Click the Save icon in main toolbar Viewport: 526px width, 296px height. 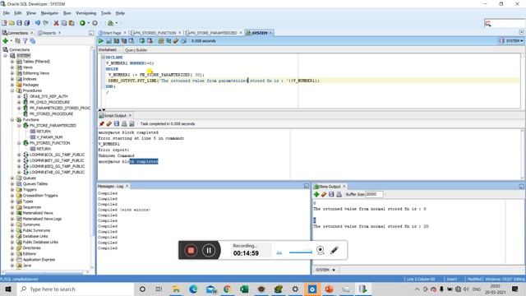[x=19, y=23]
